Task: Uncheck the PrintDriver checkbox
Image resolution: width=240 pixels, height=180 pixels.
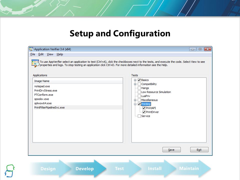Action: pyautogui.click(x=144, y=112)
